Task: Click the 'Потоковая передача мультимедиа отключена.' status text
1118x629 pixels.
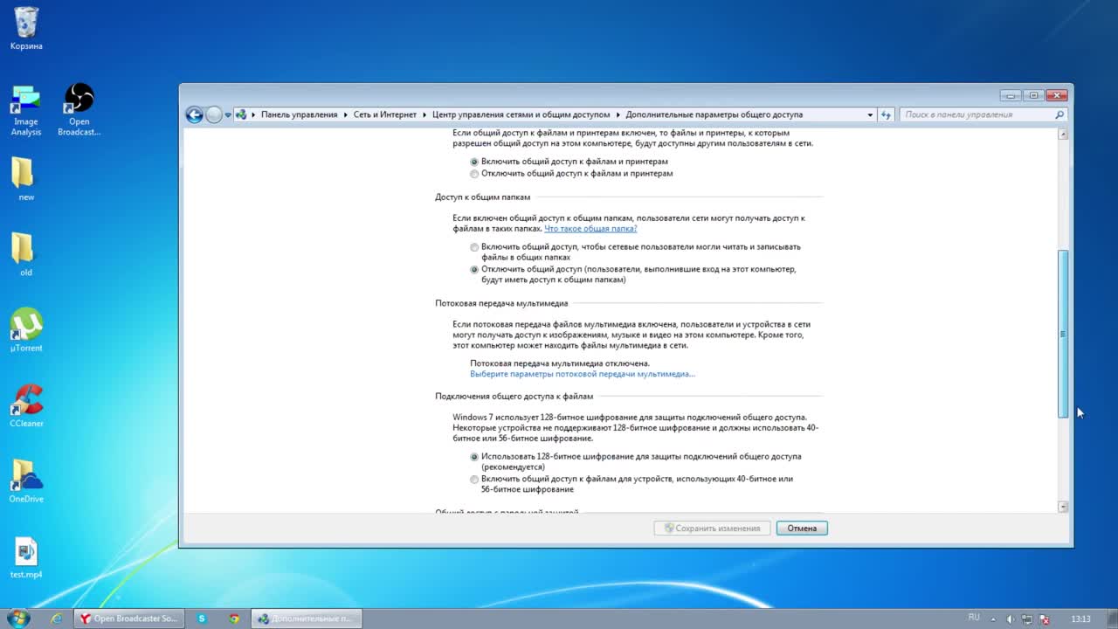Action: 560,363
